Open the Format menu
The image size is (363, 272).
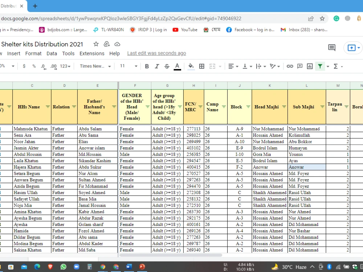(33, 53)
